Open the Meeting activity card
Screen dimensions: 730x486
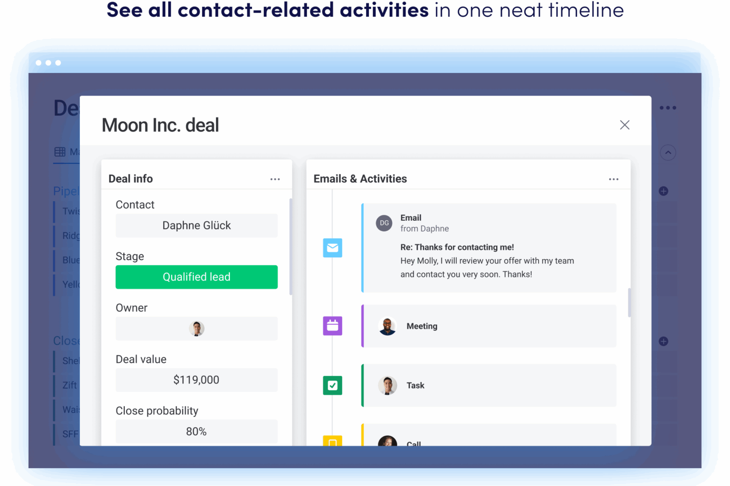(x=488, y=326)
